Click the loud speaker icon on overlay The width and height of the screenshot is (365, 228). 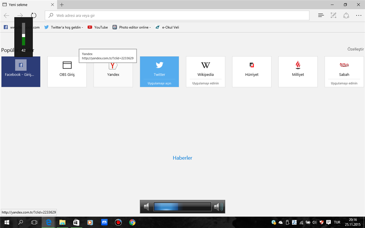[x=219, y=207]
